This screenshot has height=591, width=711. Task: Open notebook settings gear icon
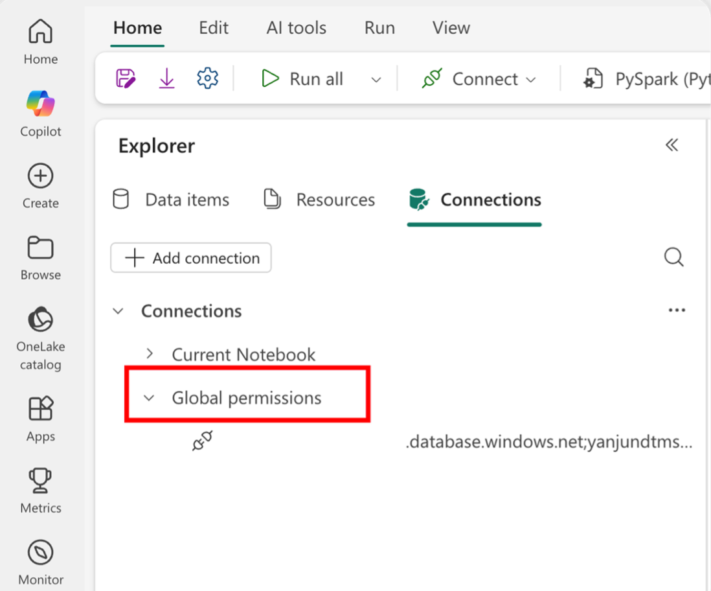pyautogui.click(x=207, y=79)
